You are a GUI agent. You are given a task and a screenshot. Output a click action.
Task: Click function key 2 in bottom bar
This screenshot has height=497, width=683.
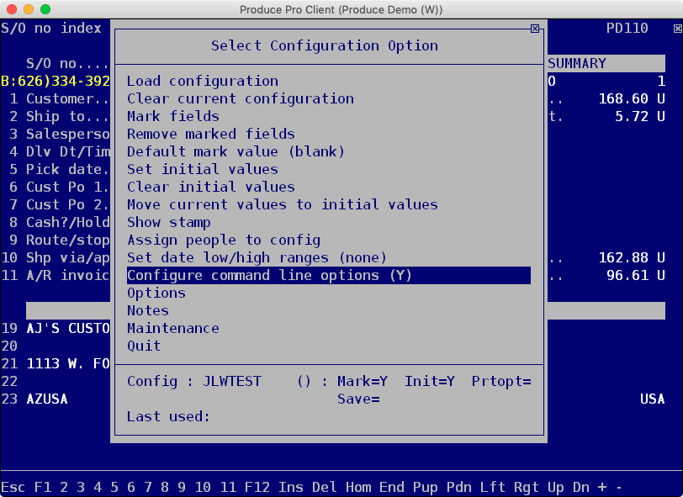[64, 487]
